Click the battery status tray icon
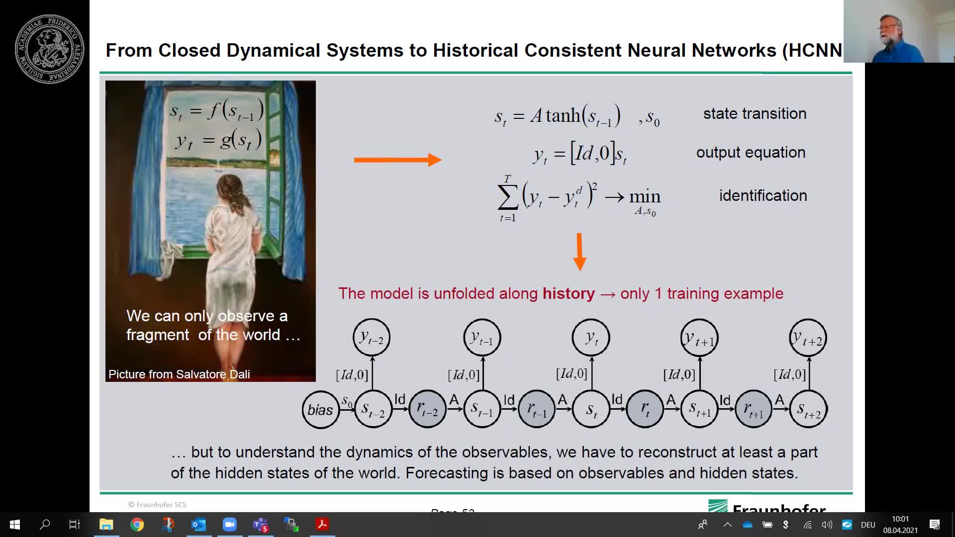Screen dimensions: 955x537 tap(767, 525)
